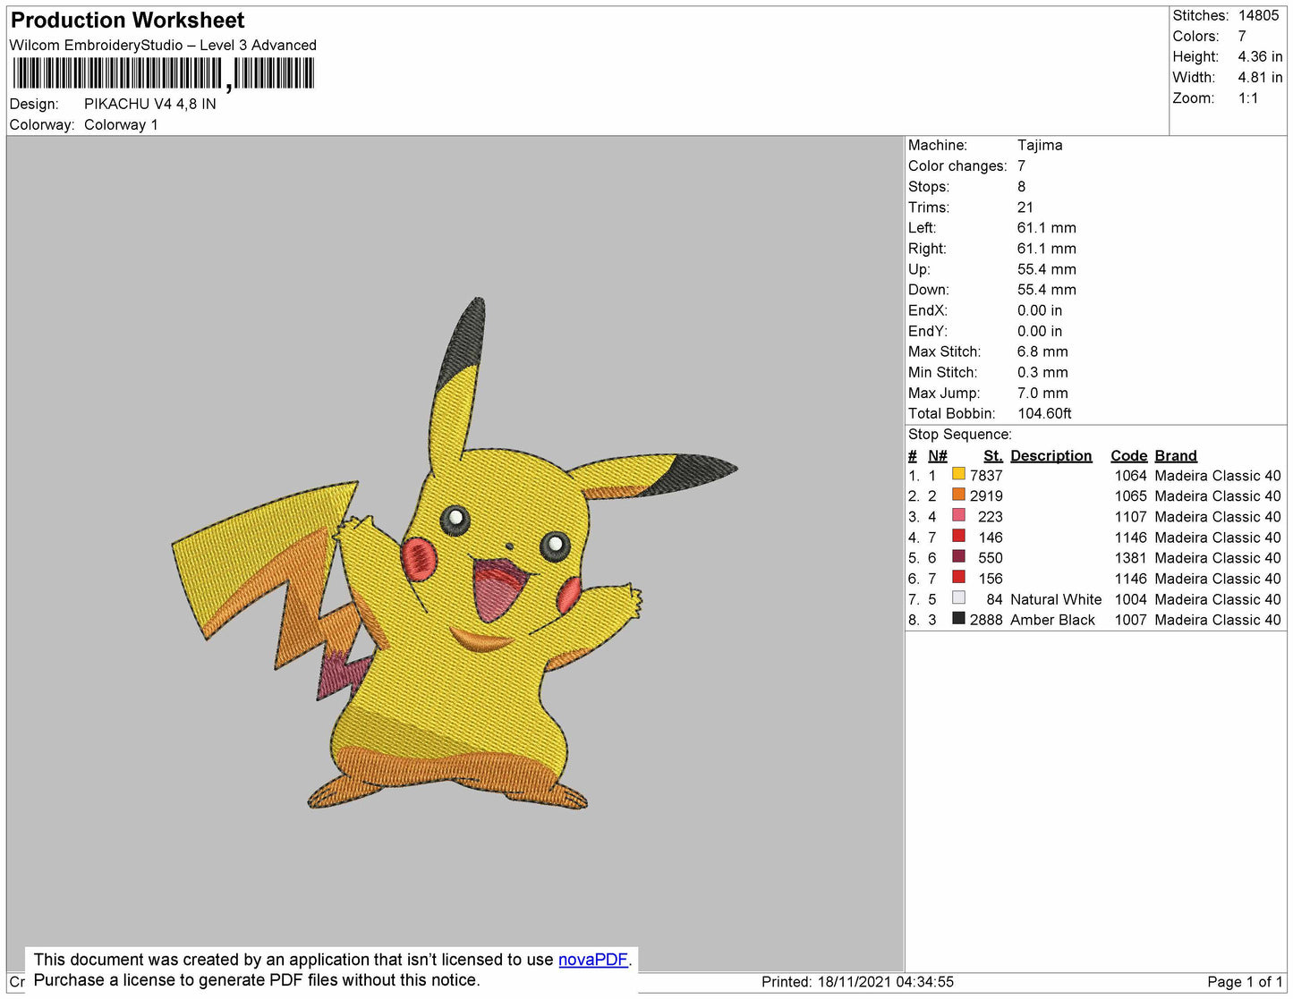This screenshot has width=1293, height=999.
Task: Click the barcode under the Wilcom title
Action: pos(163,73)
